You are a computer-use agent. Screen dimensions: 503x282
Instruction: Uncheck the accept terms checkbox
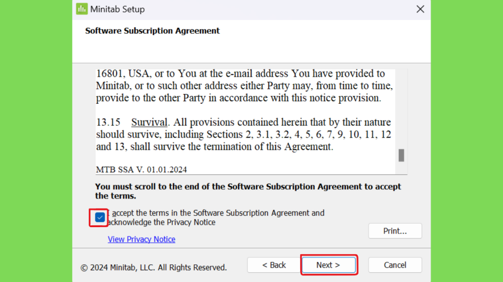(100, 217)
